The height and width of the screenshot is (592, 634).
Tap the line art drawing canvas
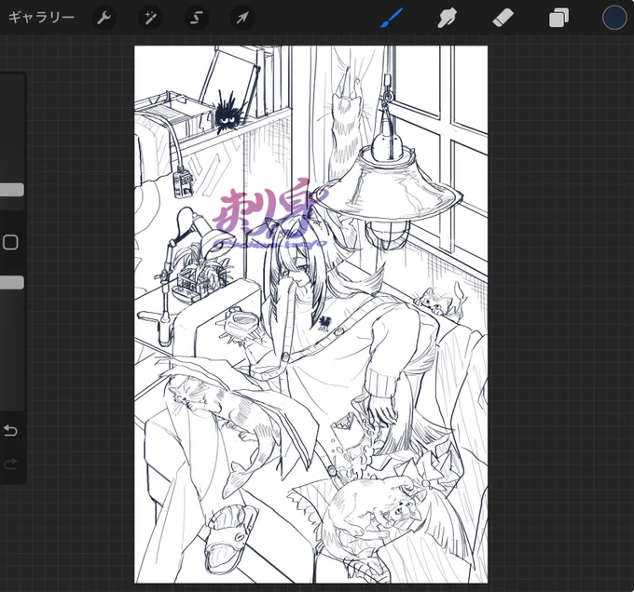[x=310, y=315]
